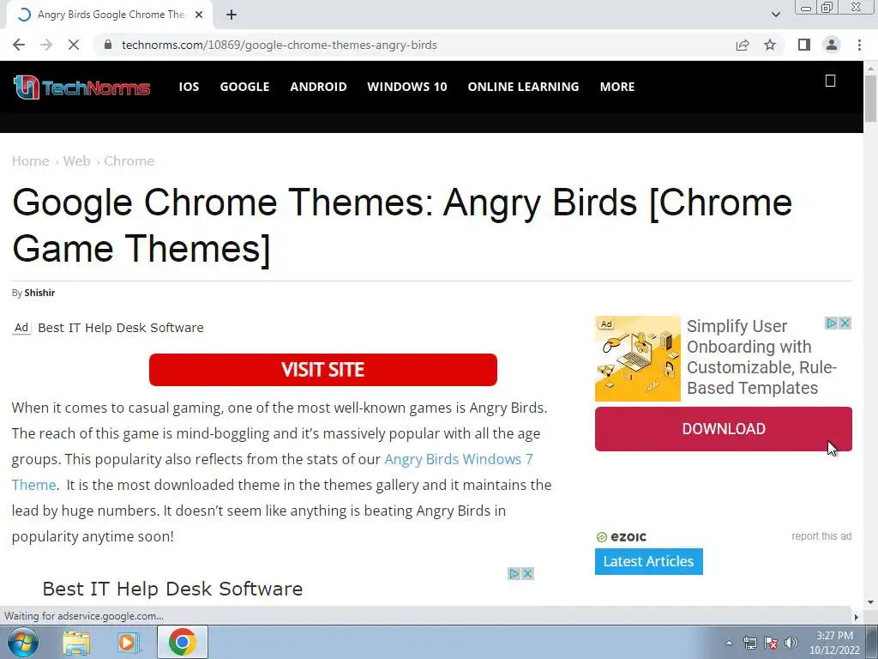Open the Angry Birds Windows 7 link
Image resolution: width=878 pixels, height=659 pixels.
[459, 460]
